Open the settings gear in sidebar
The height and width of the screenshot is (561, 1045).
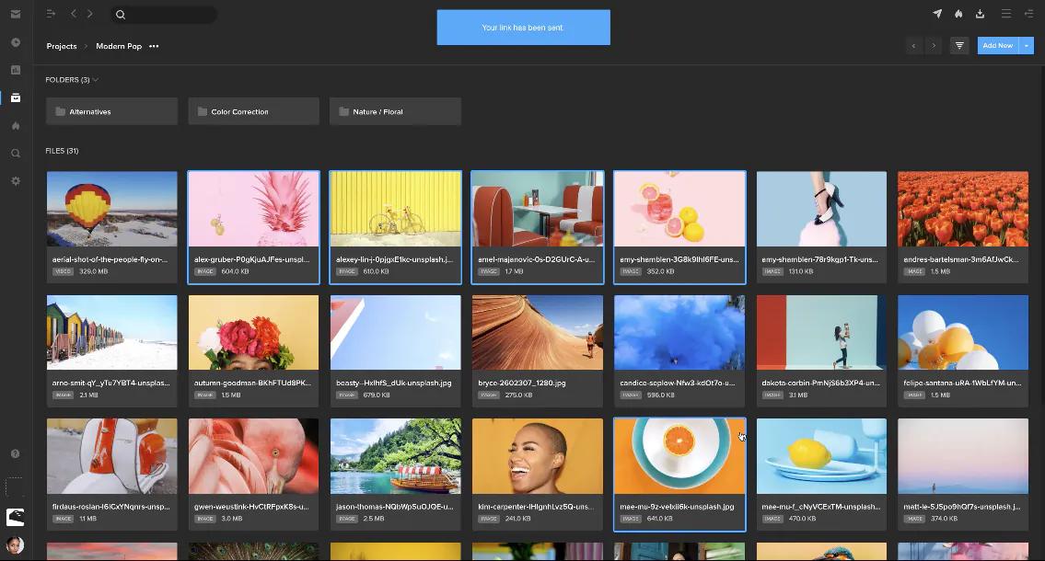pyautogui.click(x=16, y=181)
